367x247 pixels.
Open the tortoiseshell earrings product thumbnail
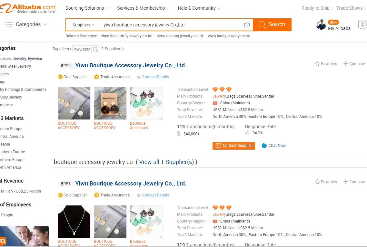pyautogui.click(x=110, y=103)
